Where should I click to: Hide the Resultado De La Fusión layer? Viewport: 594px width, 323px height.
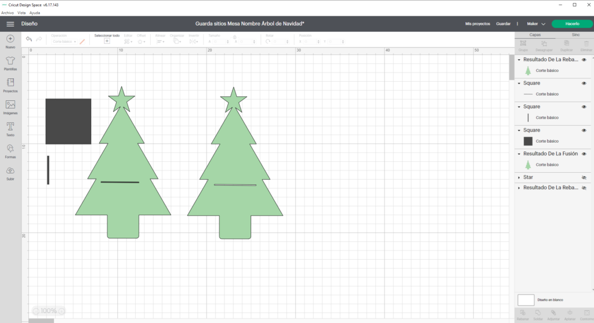[x=584, y=154]
